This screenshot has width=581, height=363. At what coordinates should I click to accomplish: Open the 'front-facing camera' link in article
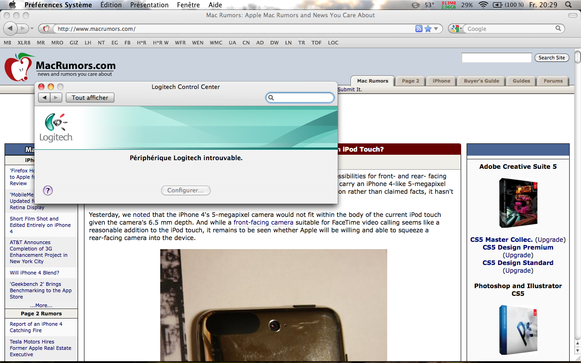click(x=263, y=222)
